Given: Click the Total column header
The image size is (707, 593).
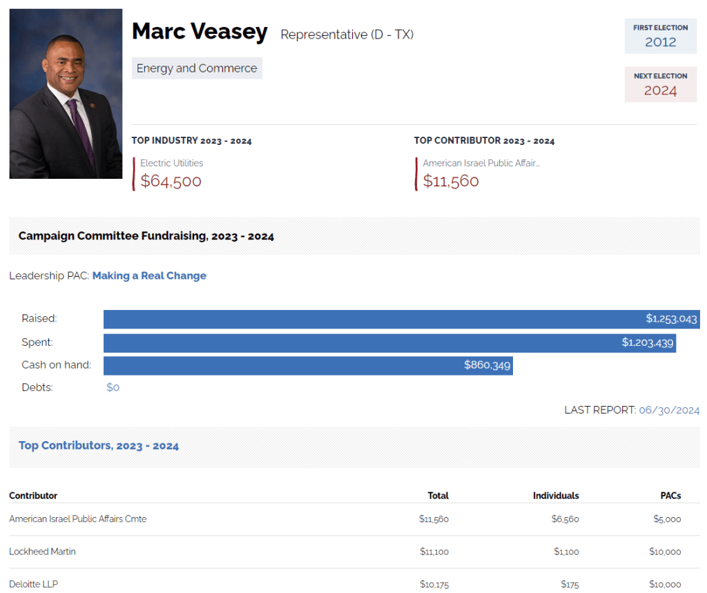Looking at the screenshot, I should pyautogui.click(x=438, y=496).
